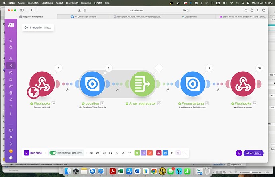This screenshot has height=177, width=275.
Task: Open Devices via the phone sidebar icon
Action: (11, 107)
